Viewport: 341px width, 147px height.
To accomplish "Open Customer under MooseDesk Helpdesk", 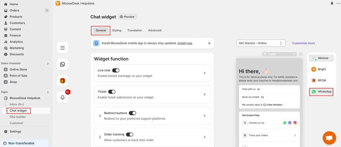I will tap(16, 123).
